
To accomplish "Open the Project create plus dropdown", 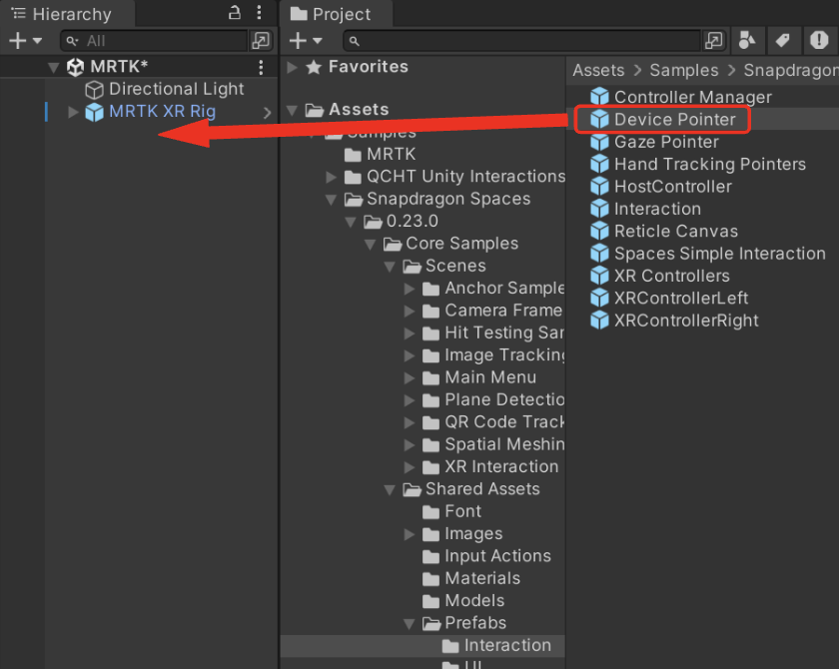I will [306, 41].
